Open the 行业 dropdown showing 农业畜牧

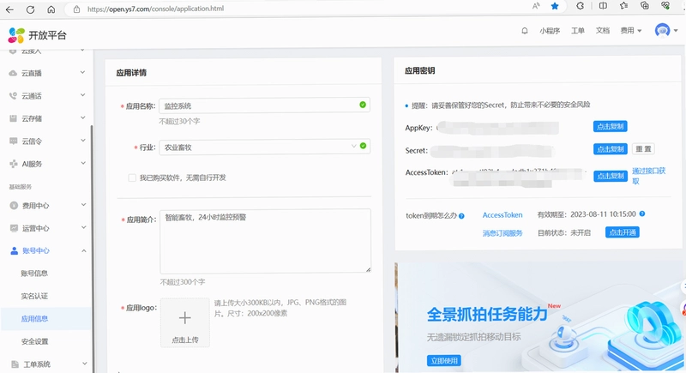click(x=265, y=147)
